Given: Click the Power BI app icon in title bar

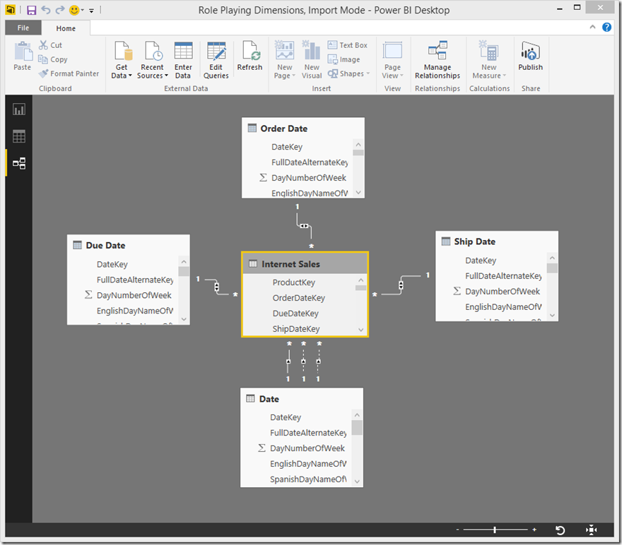Looking at the screenshot, I should click(x=11, y=9).
